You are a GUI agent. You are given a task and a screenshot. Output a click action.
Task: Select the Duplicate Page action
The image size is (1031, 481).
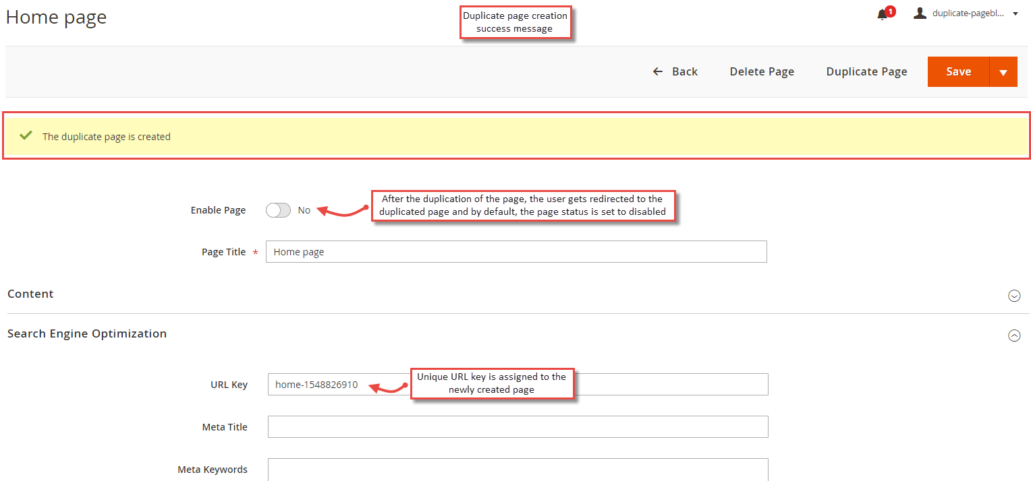(x=866, y=71)
